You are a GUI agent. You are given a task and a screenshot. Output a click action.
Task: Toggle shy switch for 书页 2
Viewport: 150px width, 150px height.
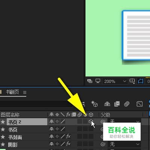click(x=51, y=121)
